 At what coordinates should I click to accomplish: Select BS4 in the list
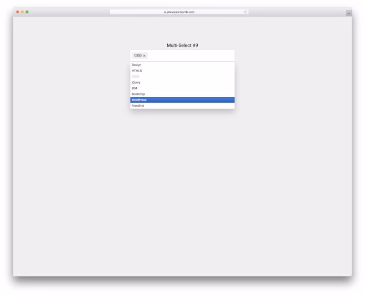point(182,88)
